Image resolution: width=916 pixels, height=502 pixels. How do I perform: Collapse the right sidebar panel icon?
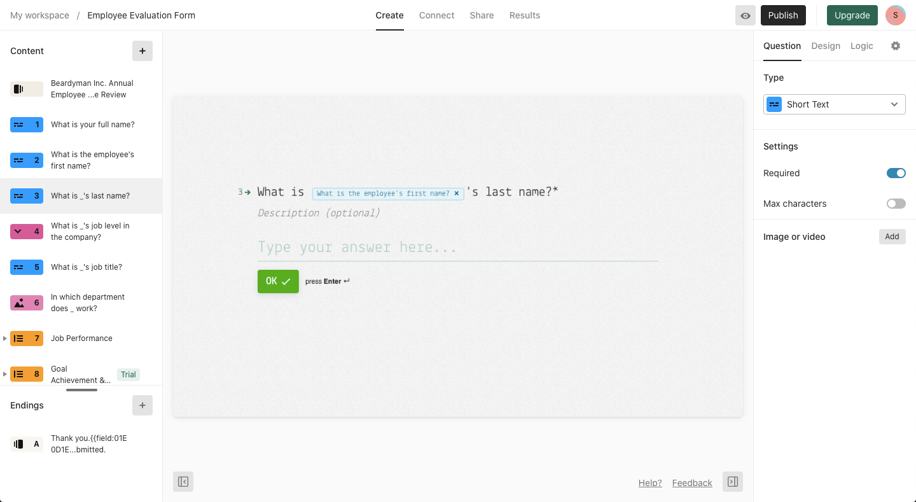pos(733,482)
